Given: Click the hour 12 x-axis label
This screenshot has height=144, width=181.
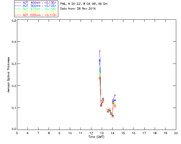Looking at the screenshot, I should [91, 133].
